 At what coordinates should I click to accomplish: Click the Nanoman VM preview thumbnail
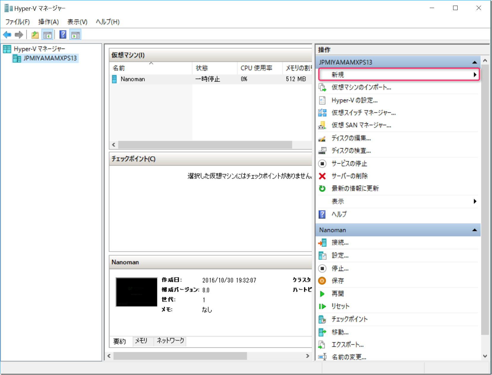point(137,292)
